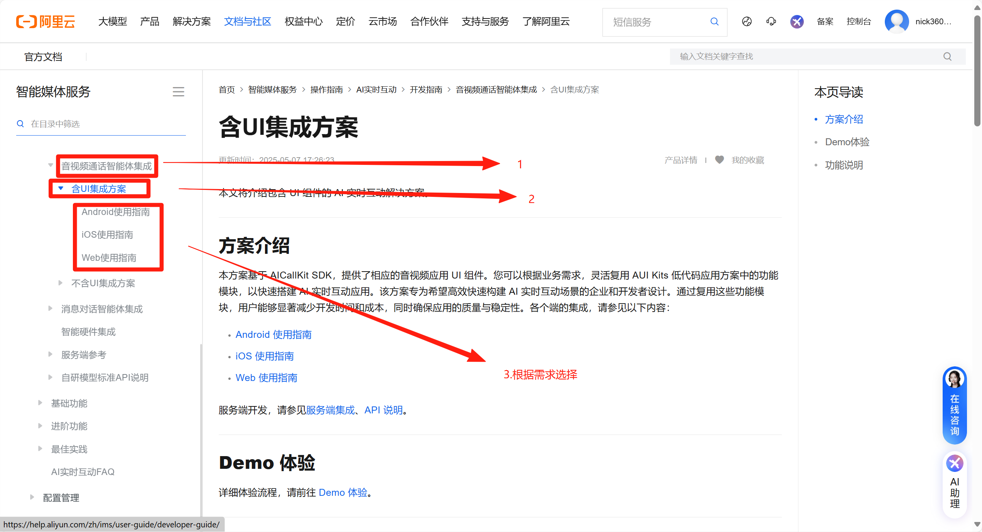Go to the 控制台 console link
Image resolution: width=982 pixels, height=532 pixels.
tap(859, 22)
